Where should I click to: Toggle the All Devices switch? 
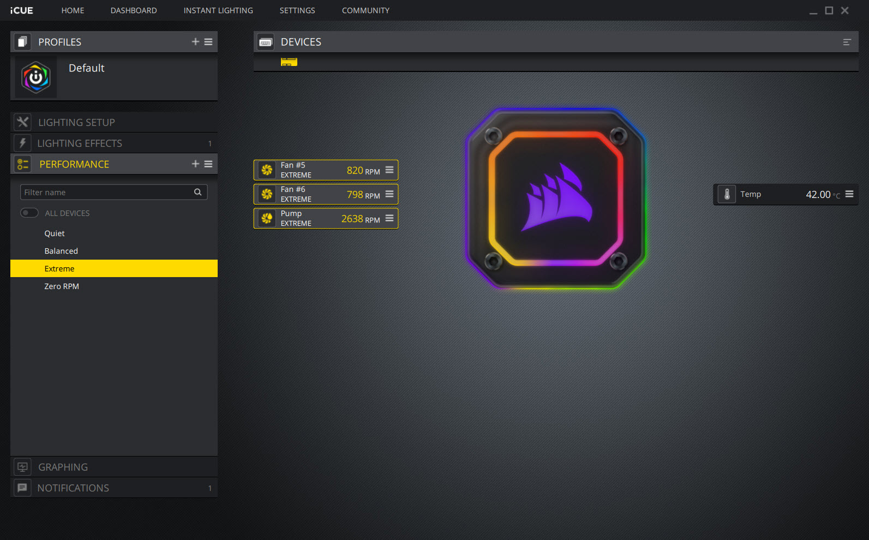29,213
